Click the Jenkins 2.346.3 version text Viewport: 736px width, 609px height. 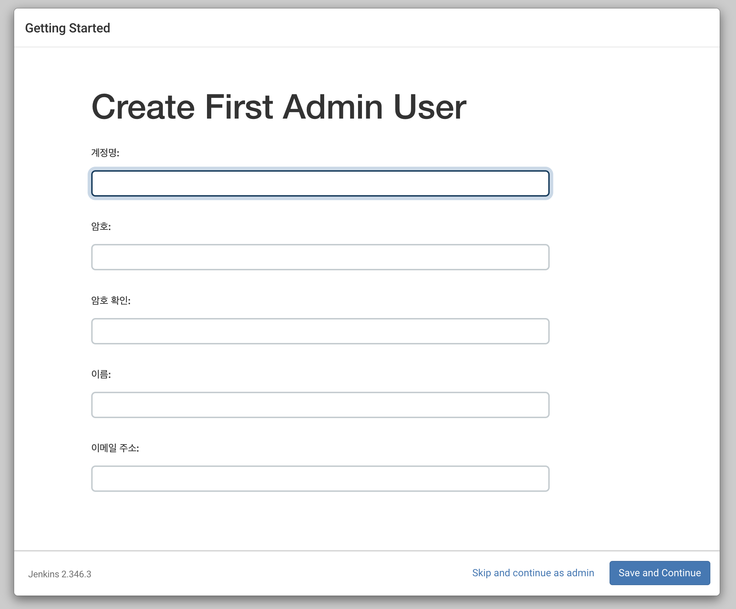59,574
